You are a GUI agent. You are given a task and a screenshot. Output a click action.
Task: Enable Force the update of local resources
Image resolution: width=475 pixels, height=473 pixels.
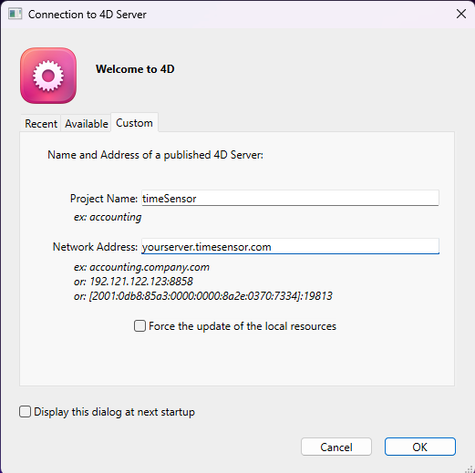click(139, 326)
